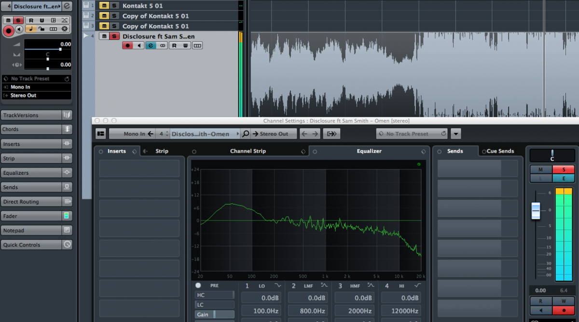Open the Equalizers inspector section icon

click(67, 173)
